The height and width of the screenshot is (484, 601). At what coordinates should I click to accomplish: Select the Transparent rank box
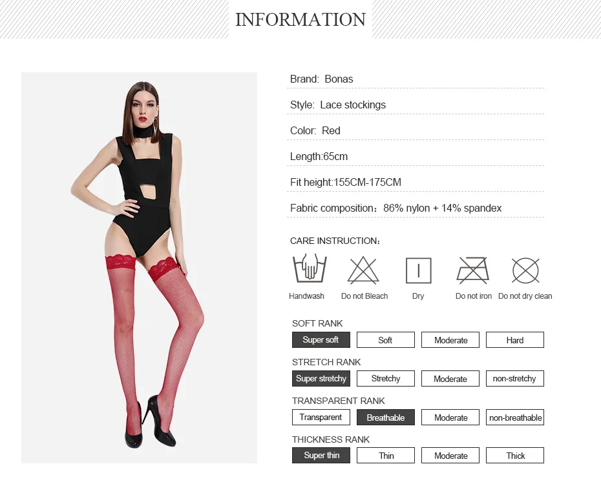321,418
